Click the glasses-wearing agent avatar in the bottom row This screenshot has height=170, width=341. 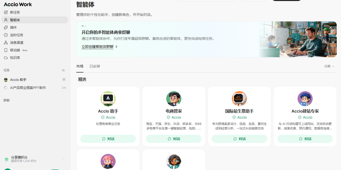(174, 161)
